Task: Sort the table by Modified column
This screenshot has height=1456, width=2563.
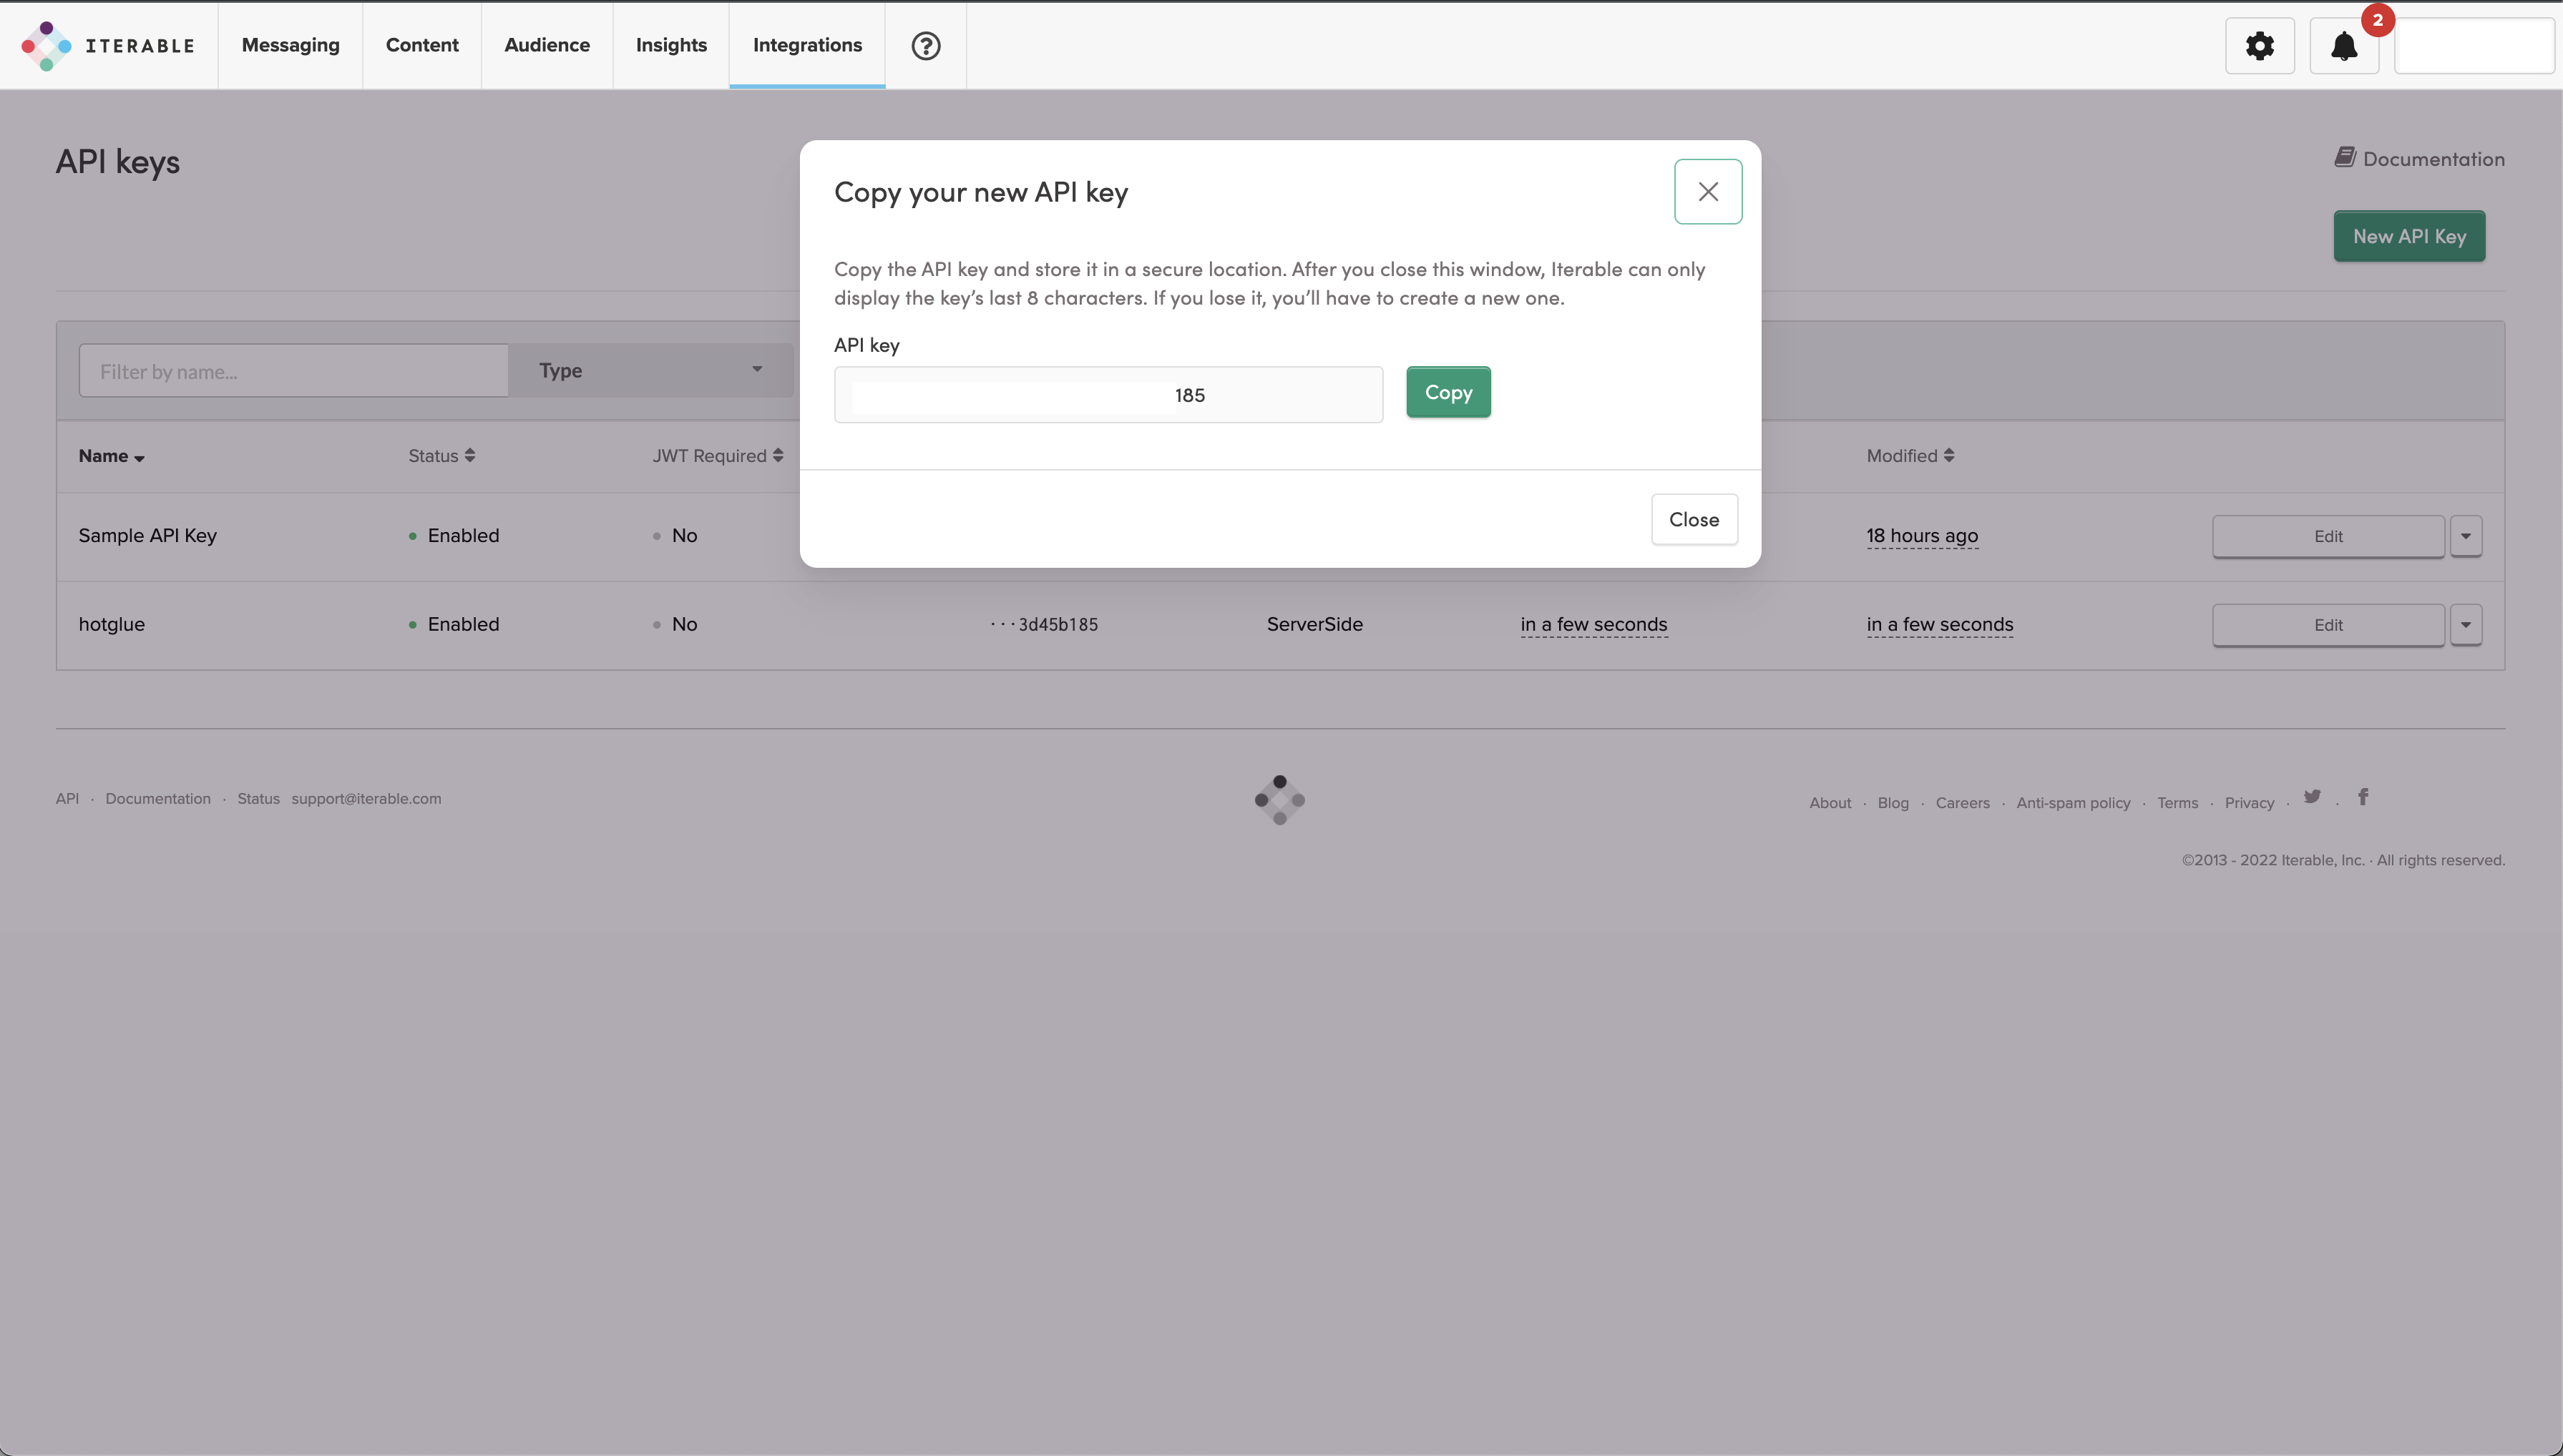Action: pyautogui.click(x=1910, y=456)
